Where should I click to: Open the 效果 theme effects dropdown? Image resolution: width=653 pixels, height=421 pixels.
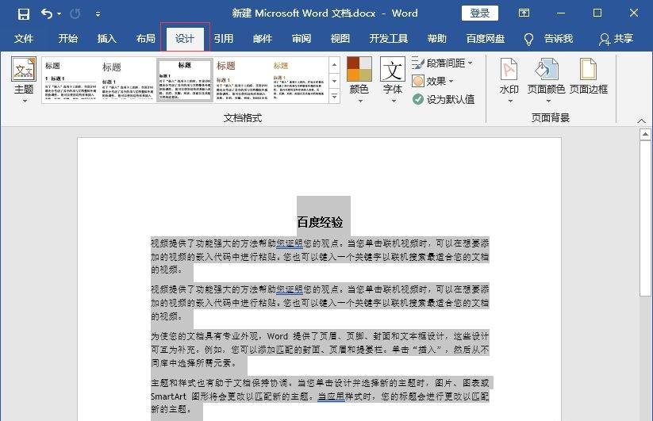coord(432,81)
